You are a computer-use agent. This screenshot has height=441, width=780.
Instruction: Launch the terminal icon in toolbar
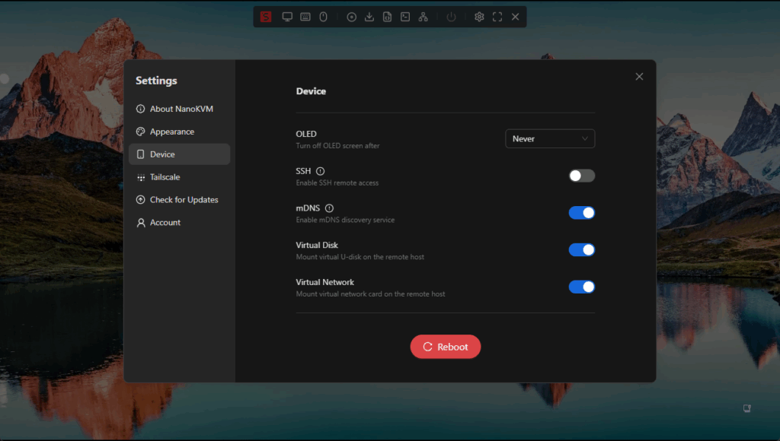click(405, 17)
